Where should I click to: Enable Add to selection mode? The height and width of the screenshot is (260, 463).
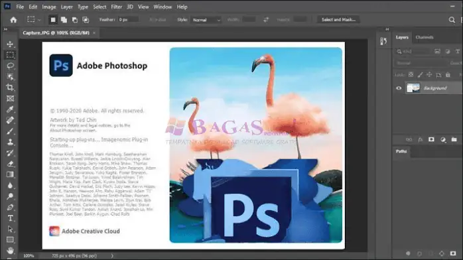click(64, 20)
